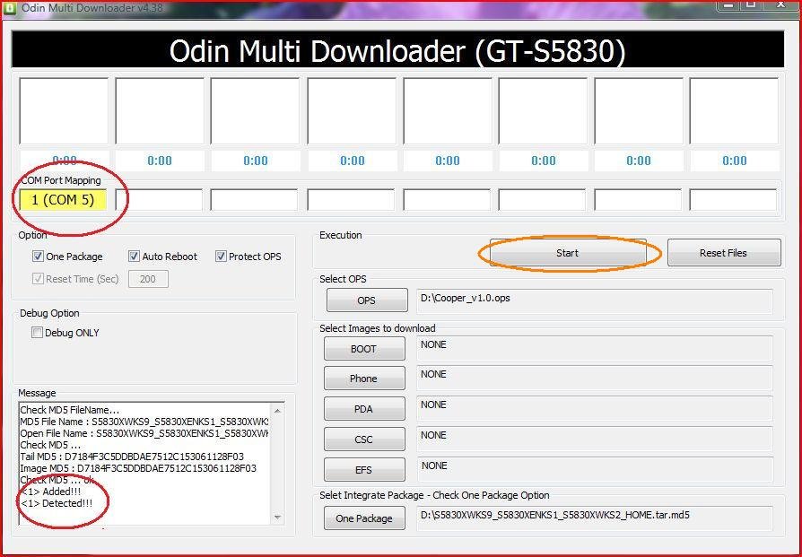Click the CSC image select button
This screenshot has height=557, width=802.
coord(363,440)
